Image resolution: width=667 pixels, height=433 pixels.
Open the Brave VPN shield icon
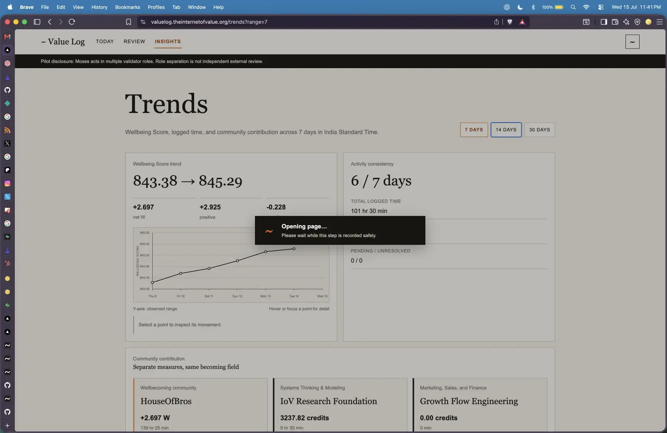click(637, 22)
